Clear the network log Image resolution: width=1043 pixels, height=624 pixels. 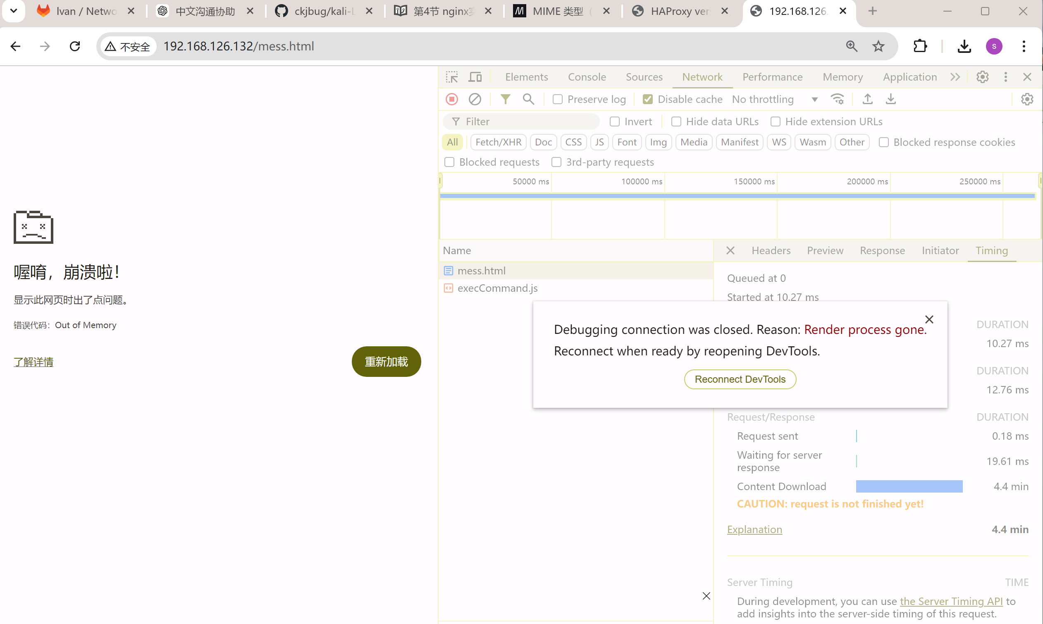click(x=475, y=99)
